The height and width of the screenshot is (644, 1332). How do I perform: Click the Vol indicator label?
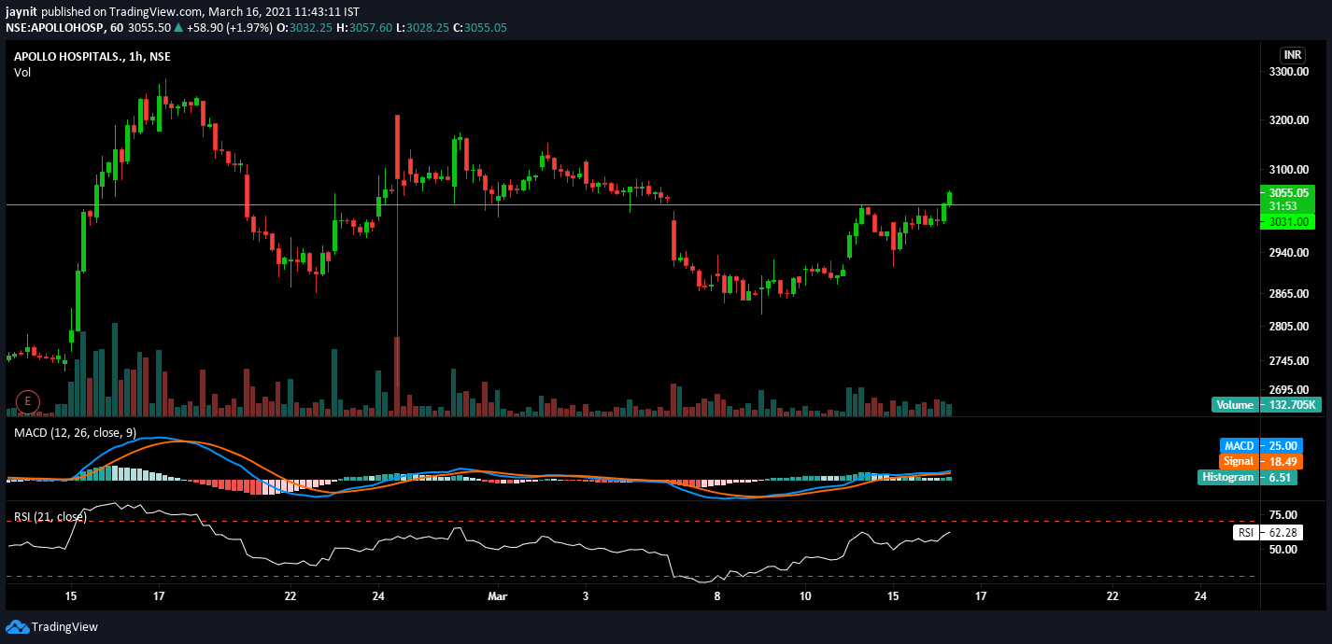click(x=22, y=72)
